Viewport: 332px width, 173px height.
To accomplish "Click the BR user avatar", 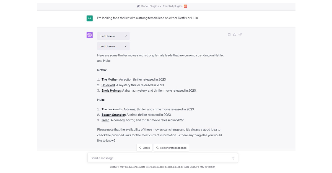I will pyautogui.click(x=89, y=18).
